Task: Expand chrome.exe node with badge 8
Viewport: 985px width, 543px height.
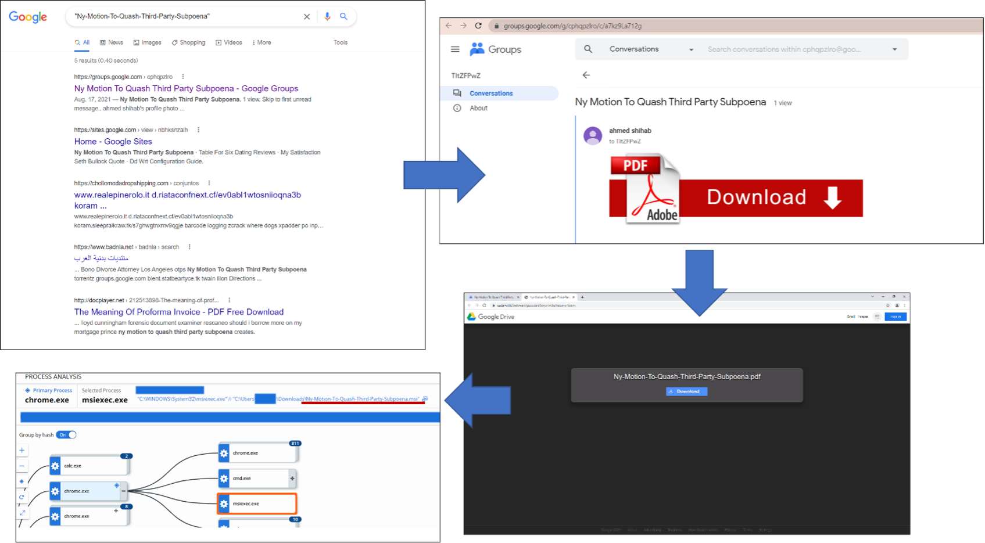Action: (116, 511)
